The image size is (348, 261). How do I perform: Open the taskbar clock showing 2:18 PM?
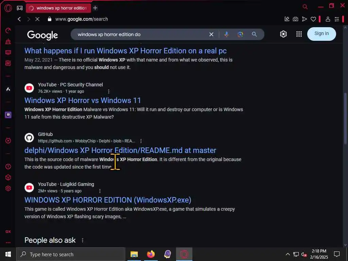point(319,254)
